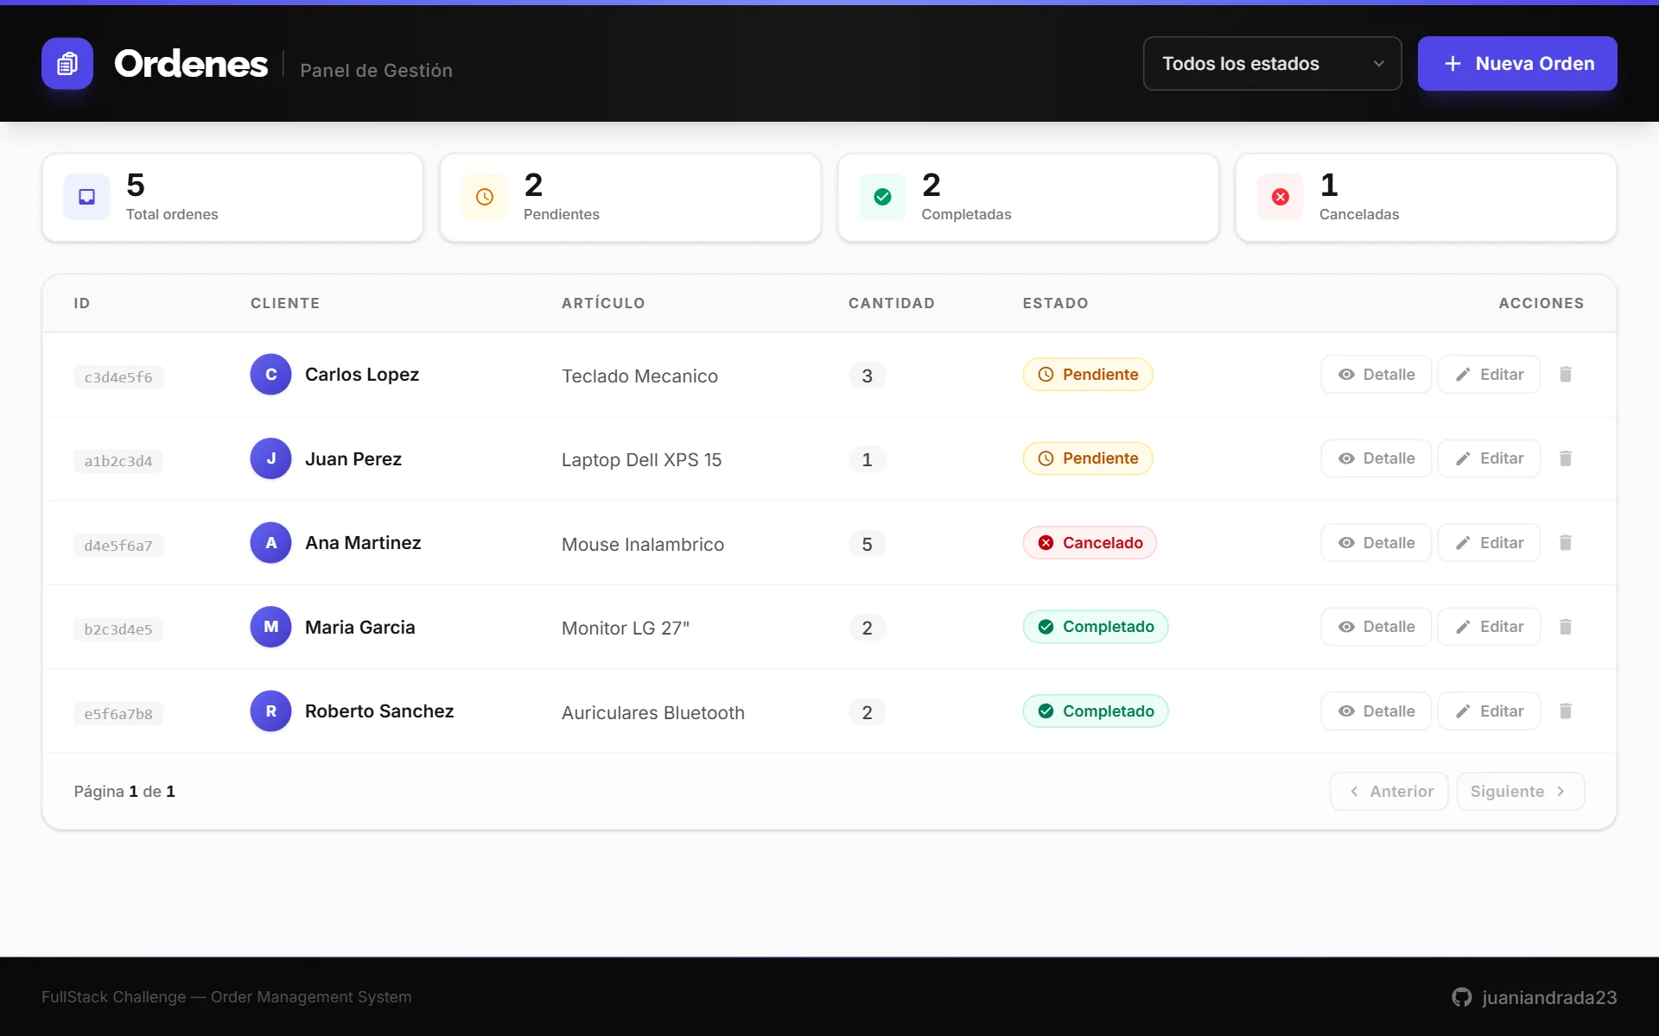Edit the Juan Perez order
The width and height of the screenshot is (1659, 1036).
point(1489,458)
